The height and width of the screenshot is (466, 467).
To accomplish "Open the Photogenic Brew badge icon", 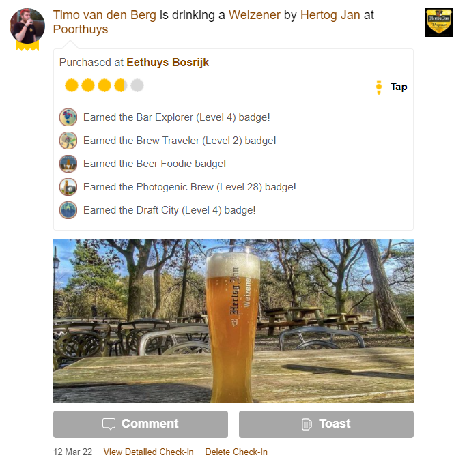I will (x=68, y=187).
